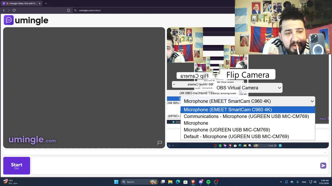The height and width of the screenshot is (186, 332).
Task: Show hidden system tray icons
Action: pos(281,182)
